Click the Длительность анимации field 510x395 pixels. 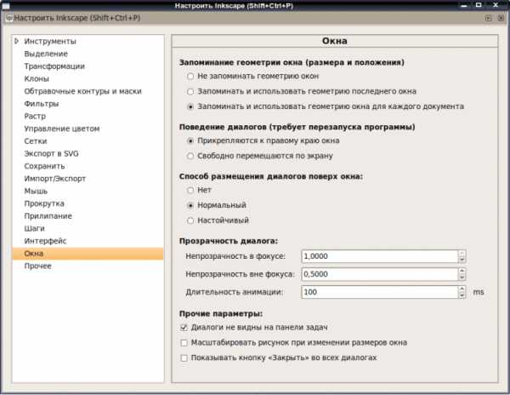coord(380,292)
